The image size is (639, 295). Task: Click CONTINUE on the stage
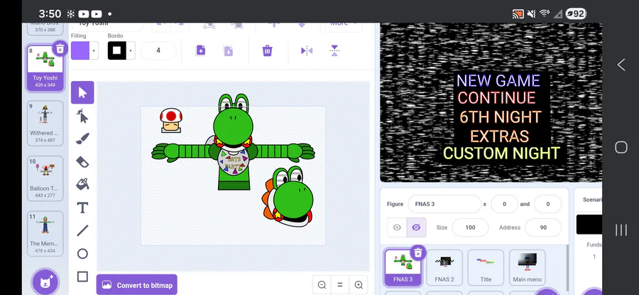coord(497,98)
